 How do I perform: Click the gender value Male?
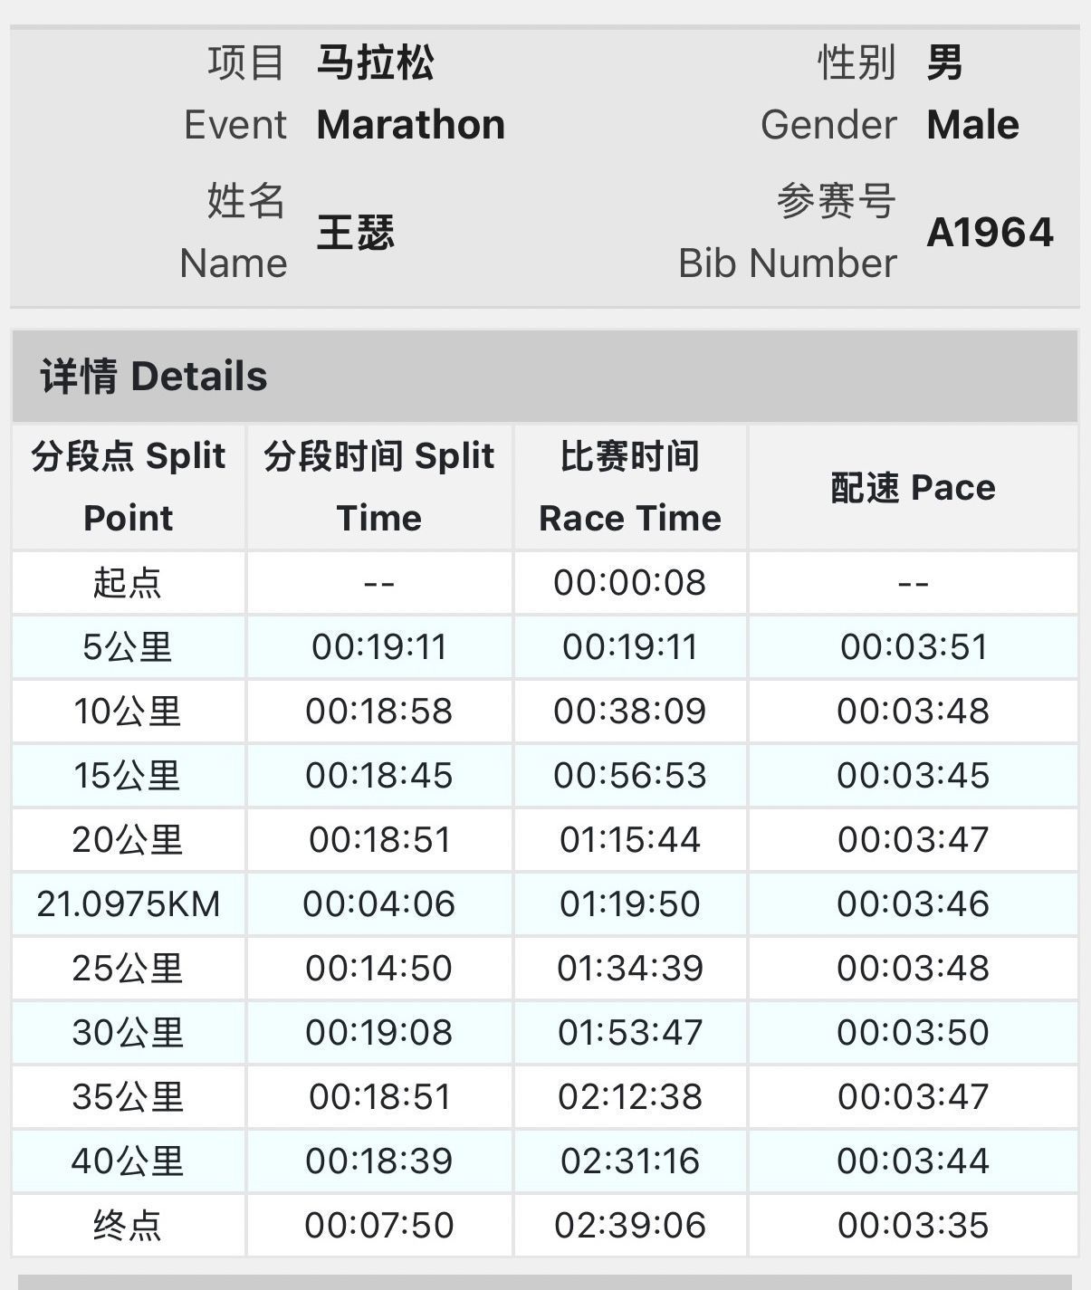[972, 125]
